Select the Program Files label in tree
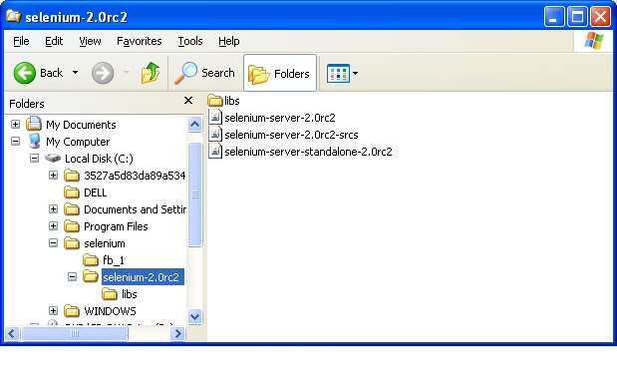617x383 pixels. [116, 226]
